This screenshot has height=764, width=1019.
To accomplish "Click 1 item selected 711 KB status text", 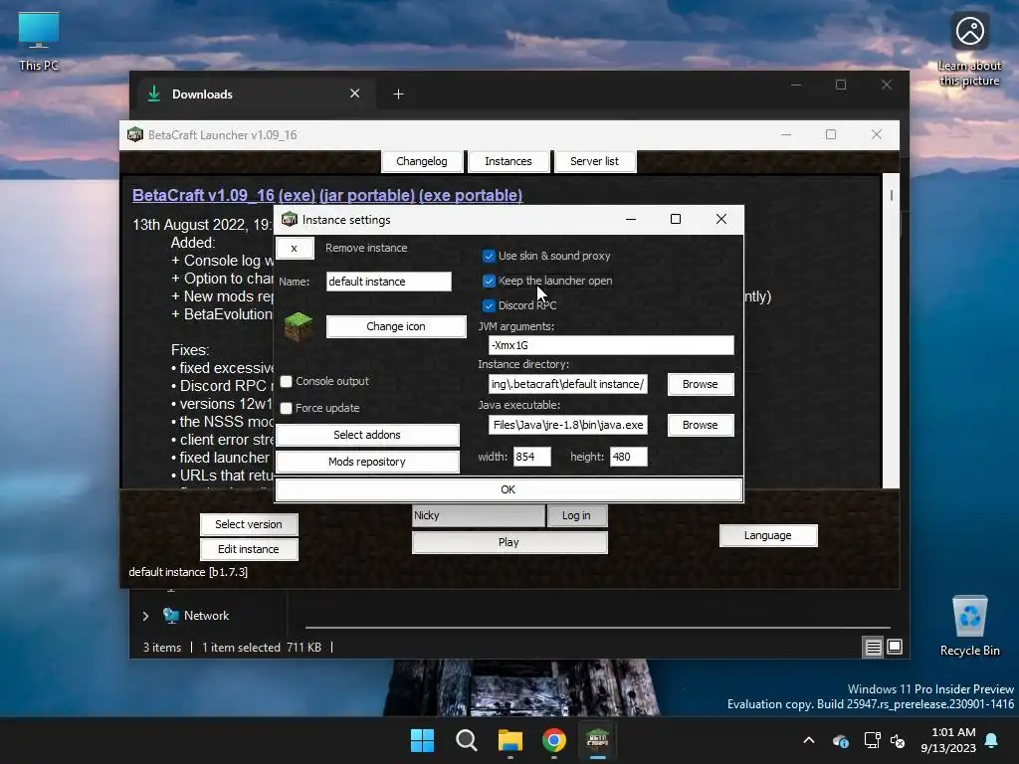I will (262, 647).
